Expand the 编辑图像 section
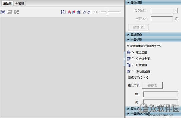 point(128,35)
